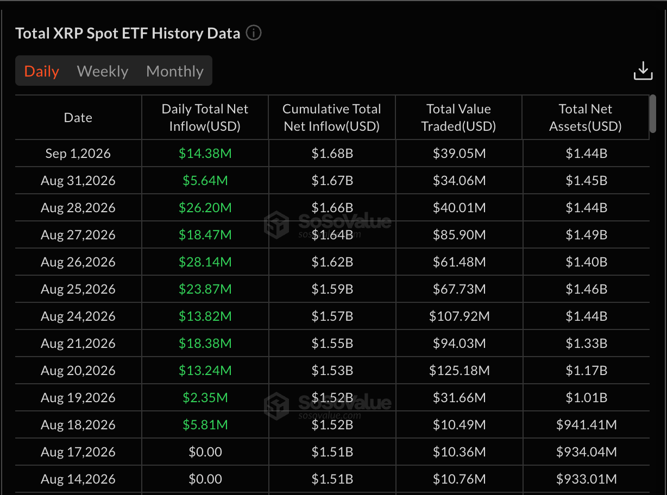Click the $34.06M value traded cell
Image resolution: width=667 pixels, height=495 pixels.
pyautogui.click(x=460, y=181)
